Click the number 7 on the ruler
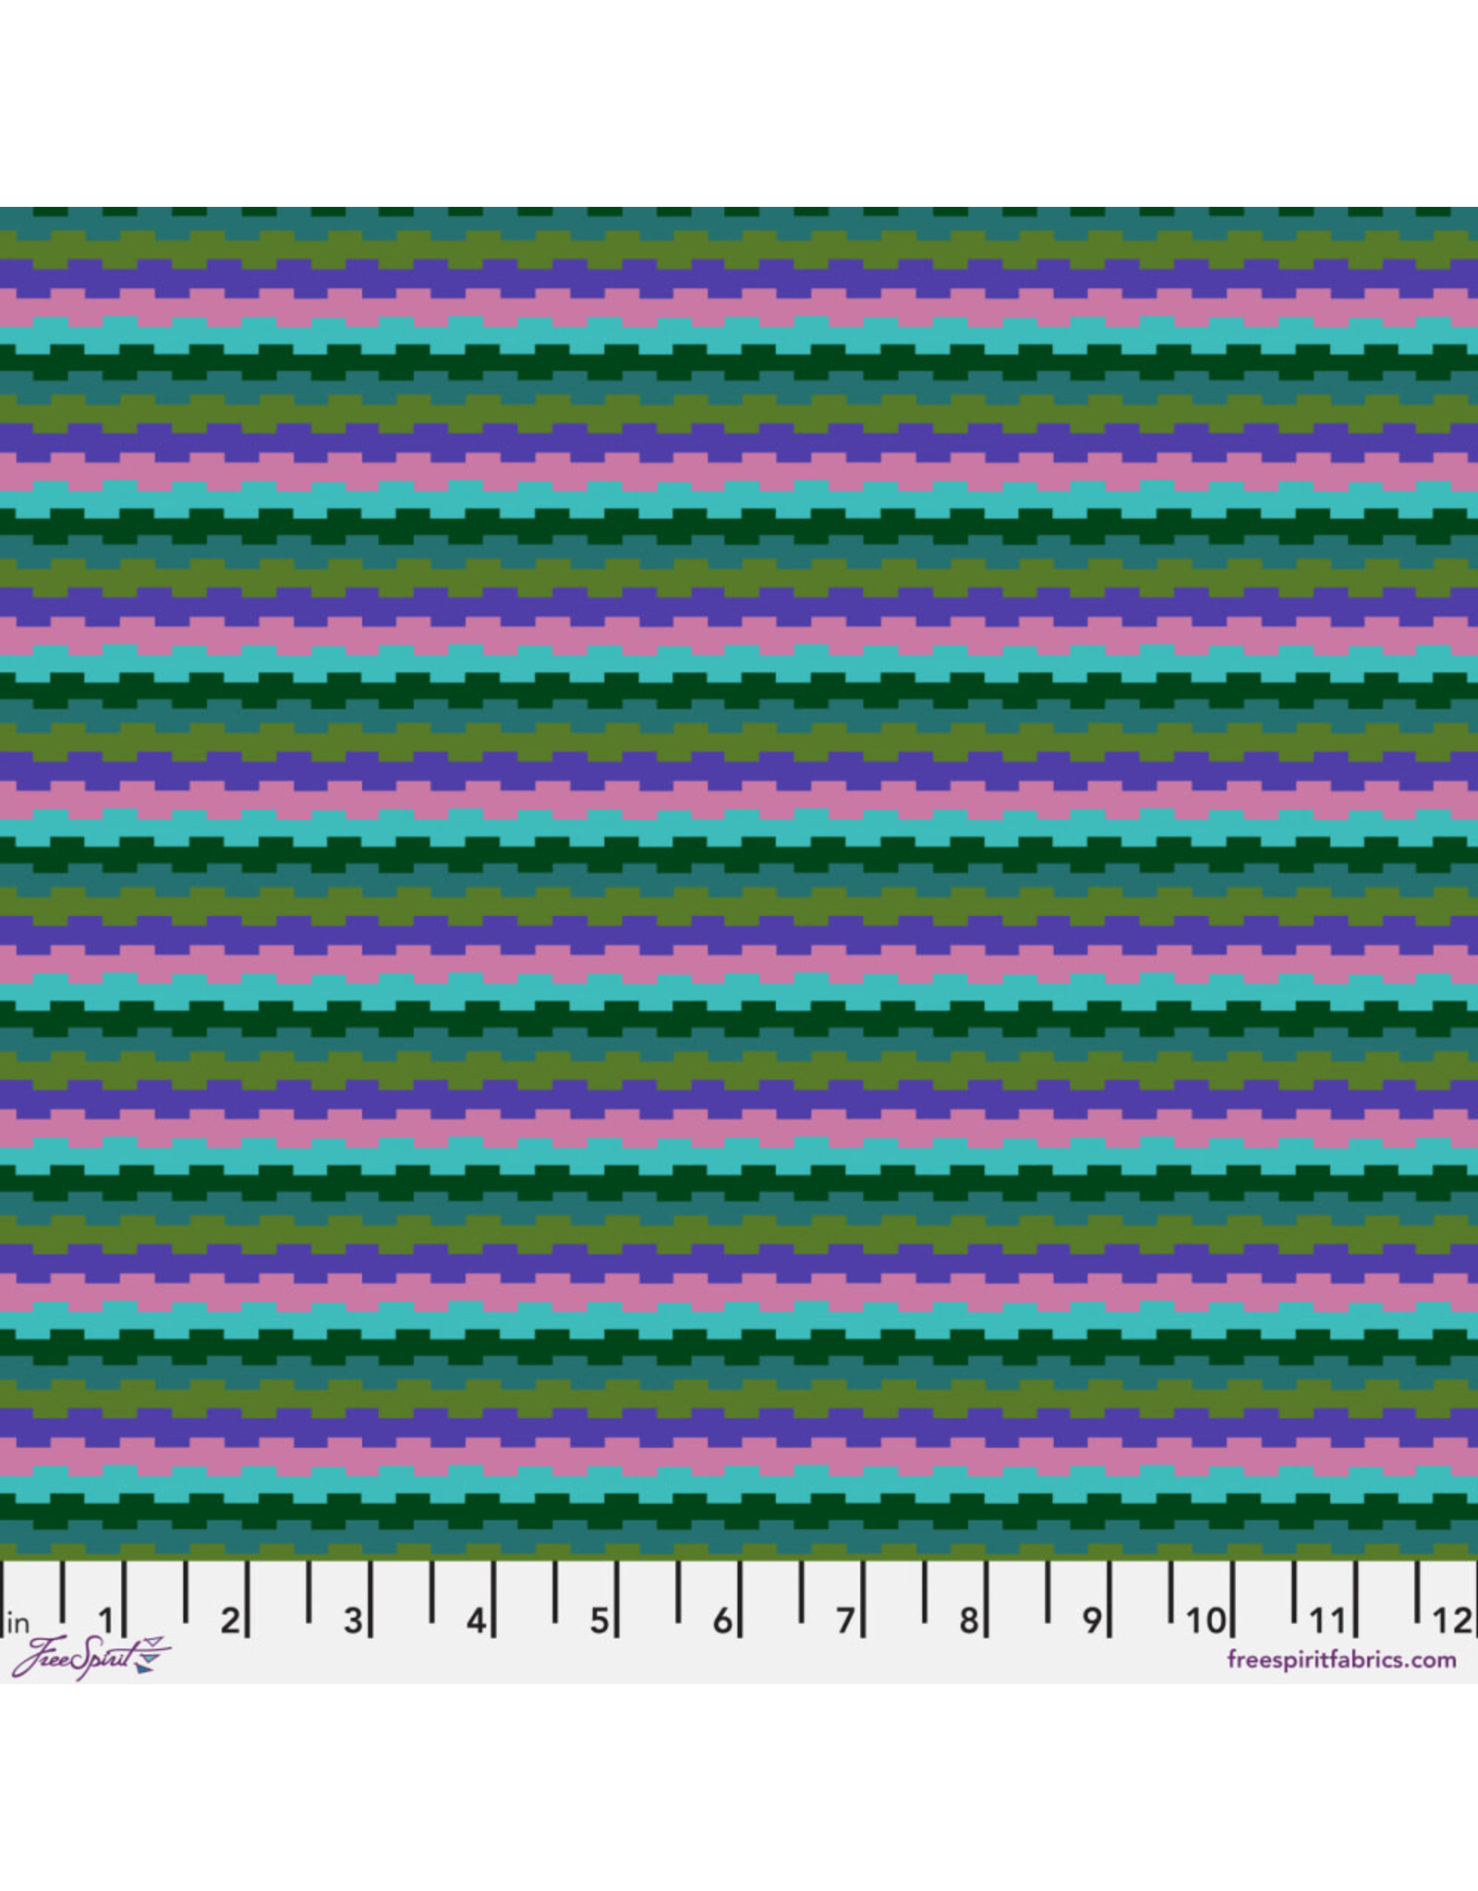1478x1891 pixels. coord(844,1620)
